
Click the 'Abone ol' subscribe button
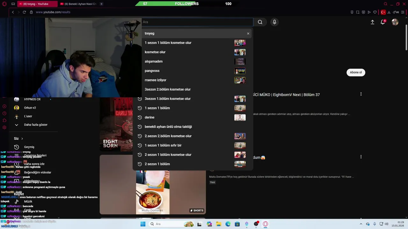point(356,72)
